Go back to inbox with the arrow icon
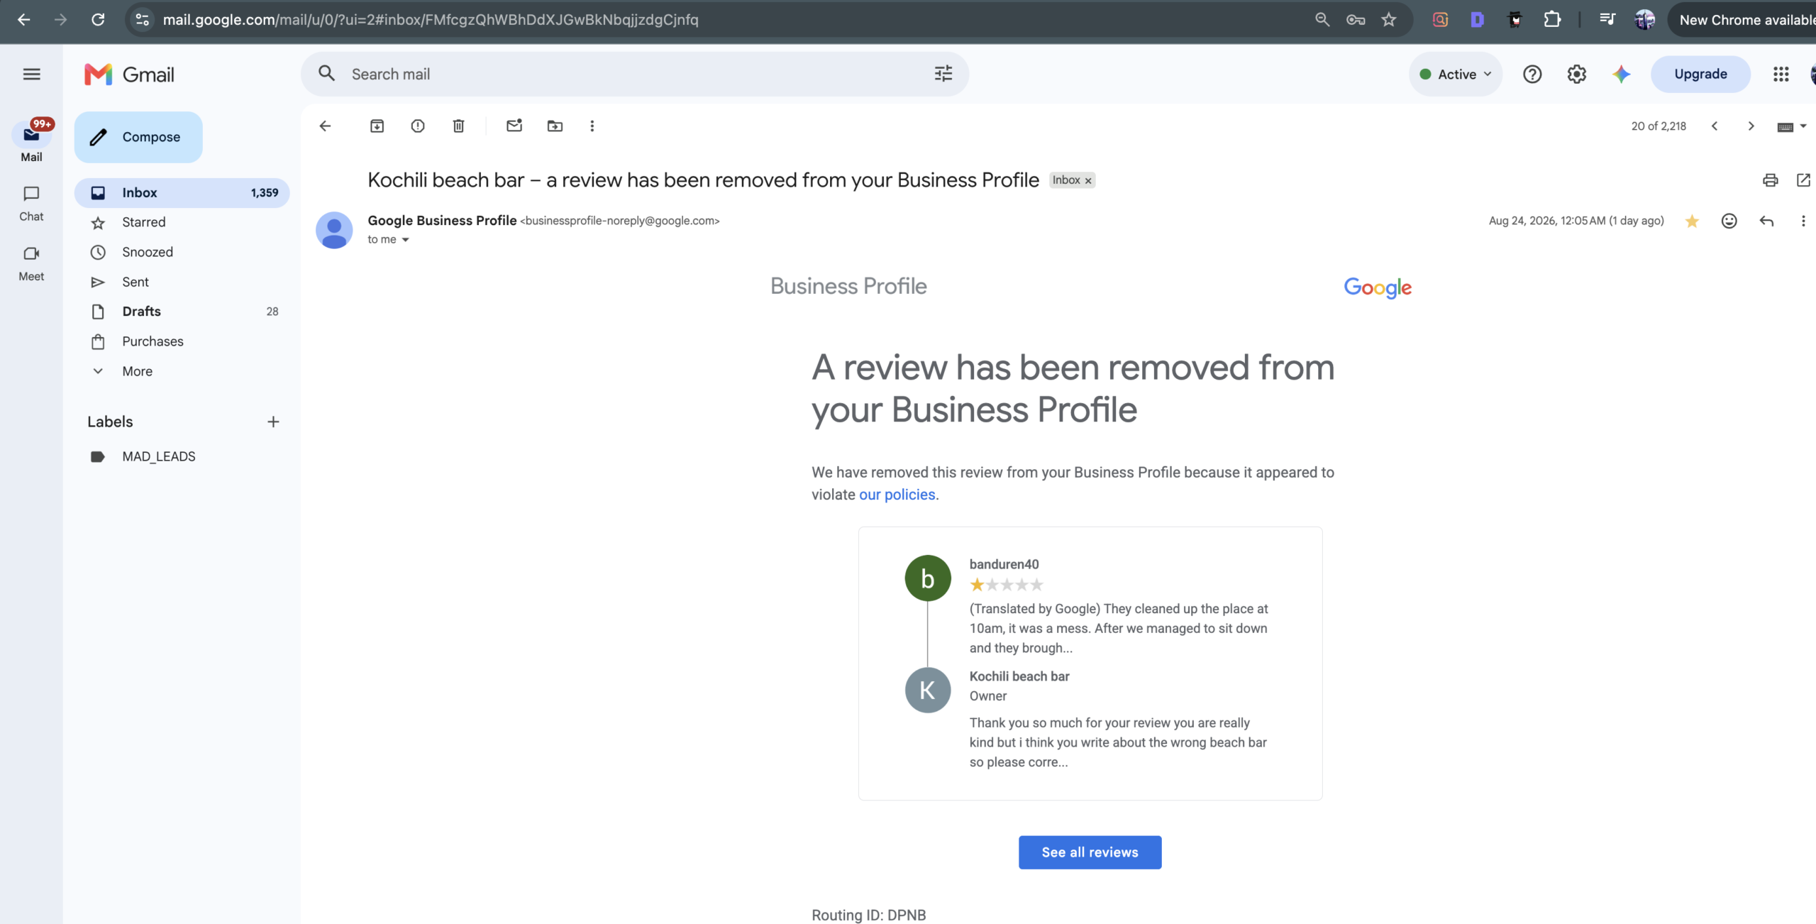 click(x=325, y=126)
